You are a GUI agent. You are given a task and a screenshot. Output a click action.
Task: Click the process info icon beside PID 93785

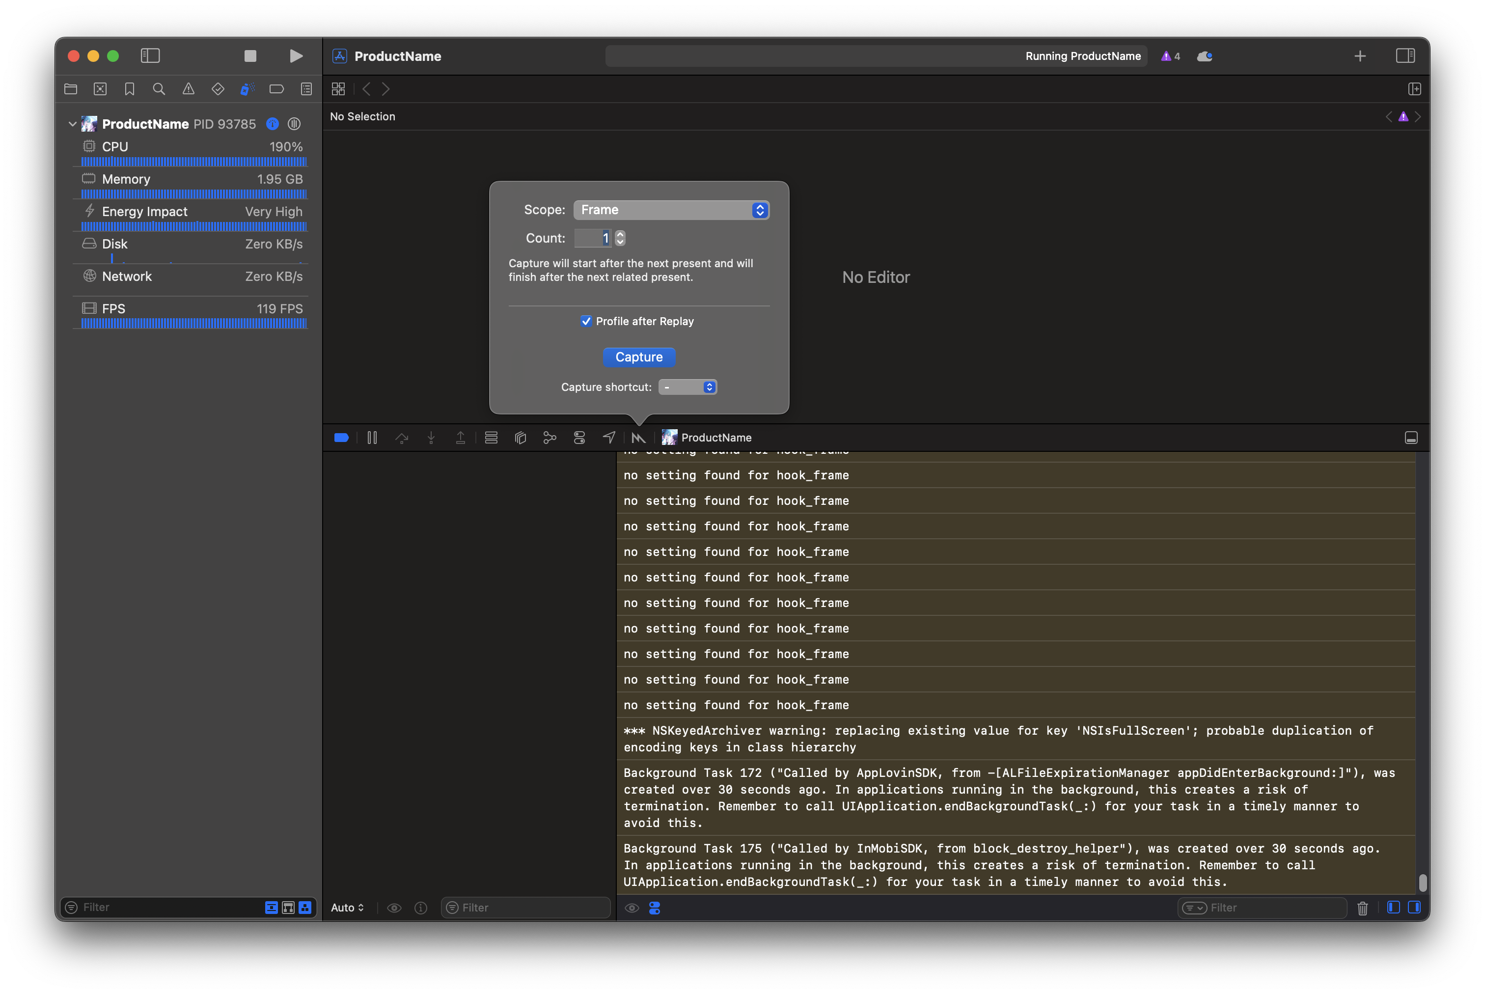coord(273,124)
